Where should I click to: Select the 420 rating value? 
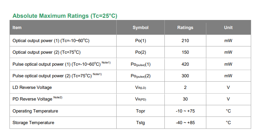click(185, 64)
